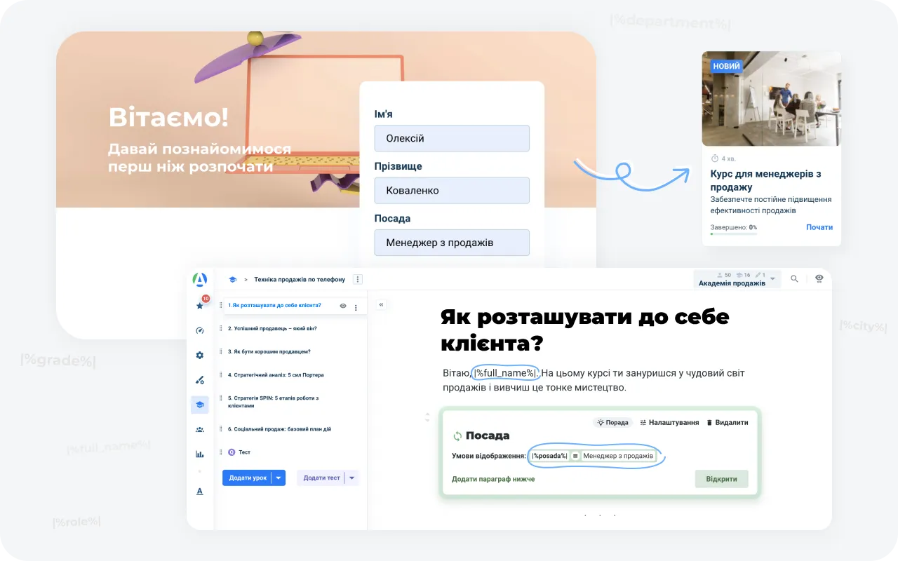This screenshot has height=561, width=898.
Task: Enable preview mode with the eye icon
Action: (819, 278)
